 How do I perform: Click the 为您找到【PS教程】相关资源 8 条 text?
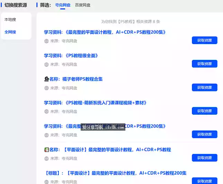[131, 21]
